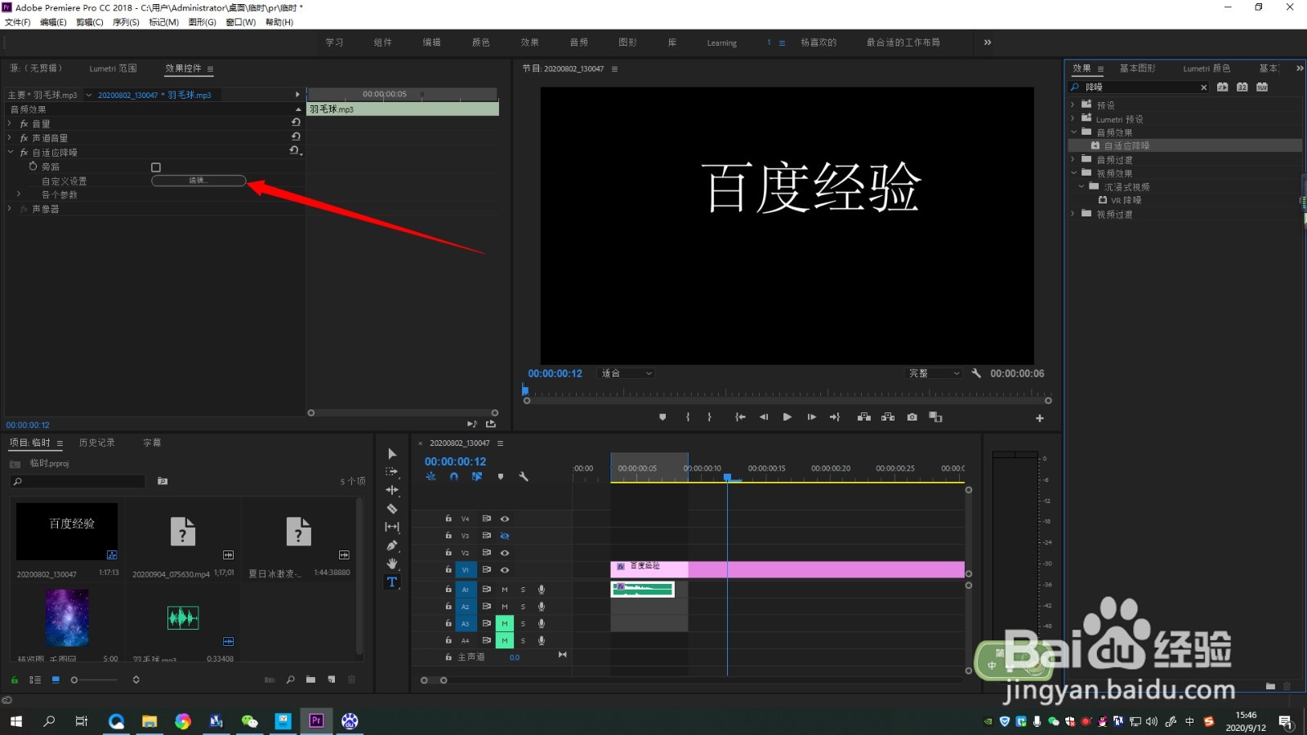Open timeline display settings wrench
The image size is (1307, 735).
click(524, 476)
